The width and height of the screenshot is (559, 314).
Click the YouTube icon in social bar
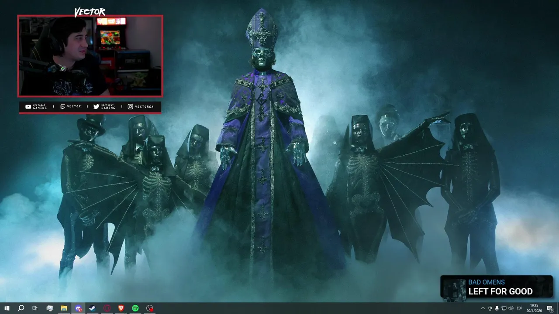[28, 106]
